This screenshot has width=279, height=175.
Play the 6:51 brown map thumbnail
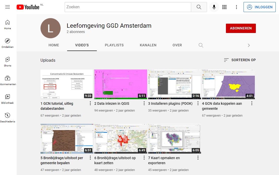(67, 139)
